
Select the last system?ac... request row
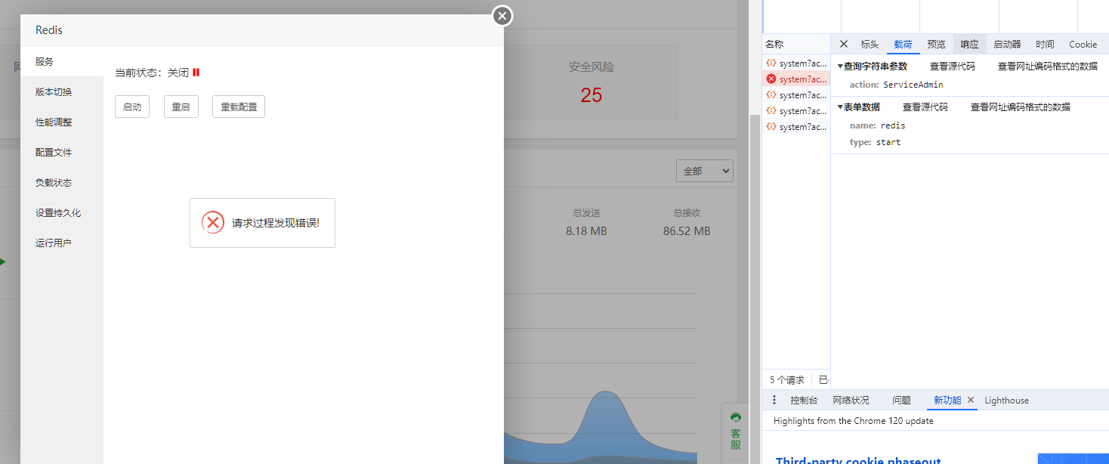[796, 127]
